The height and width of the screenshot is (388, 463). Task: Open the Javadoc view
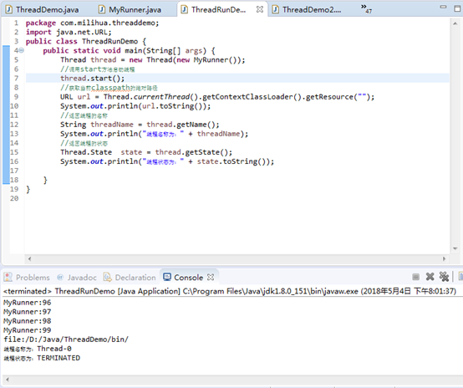pyautogui.click(x=77, y=278)
